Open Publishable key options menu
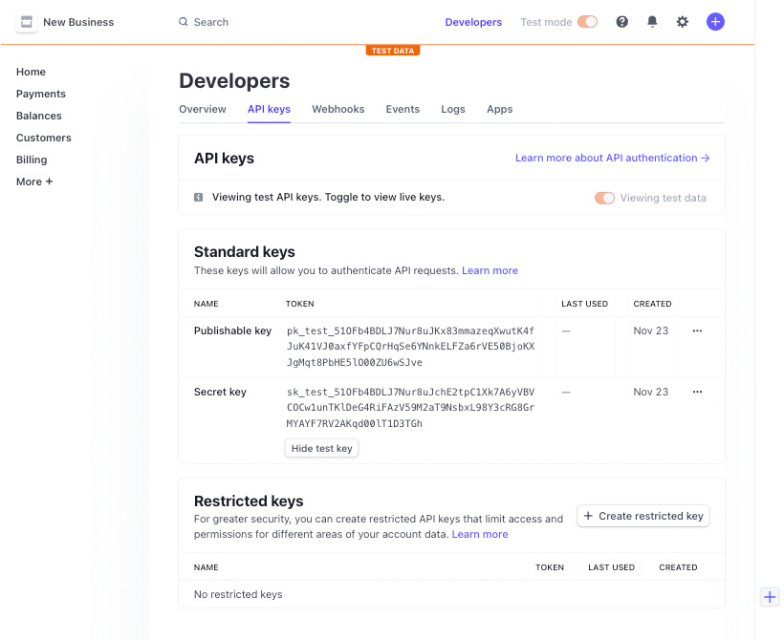The width and height of the screenshot is (784, 640). [698, 331]
